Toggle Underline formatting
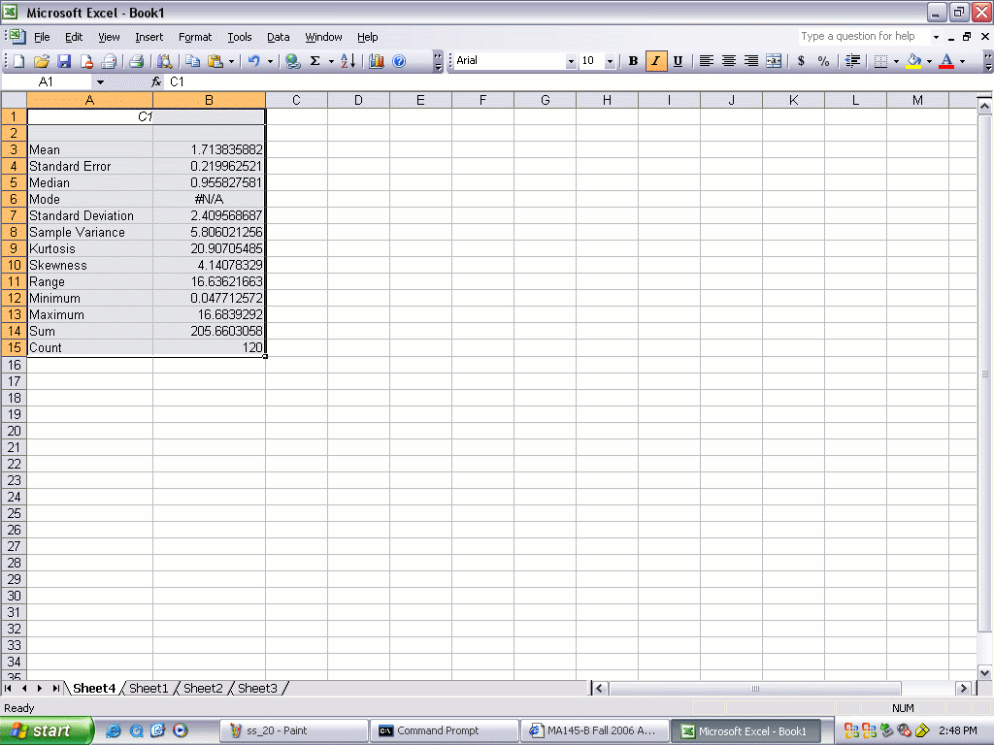994x745 pixels. tap(678, 61)
